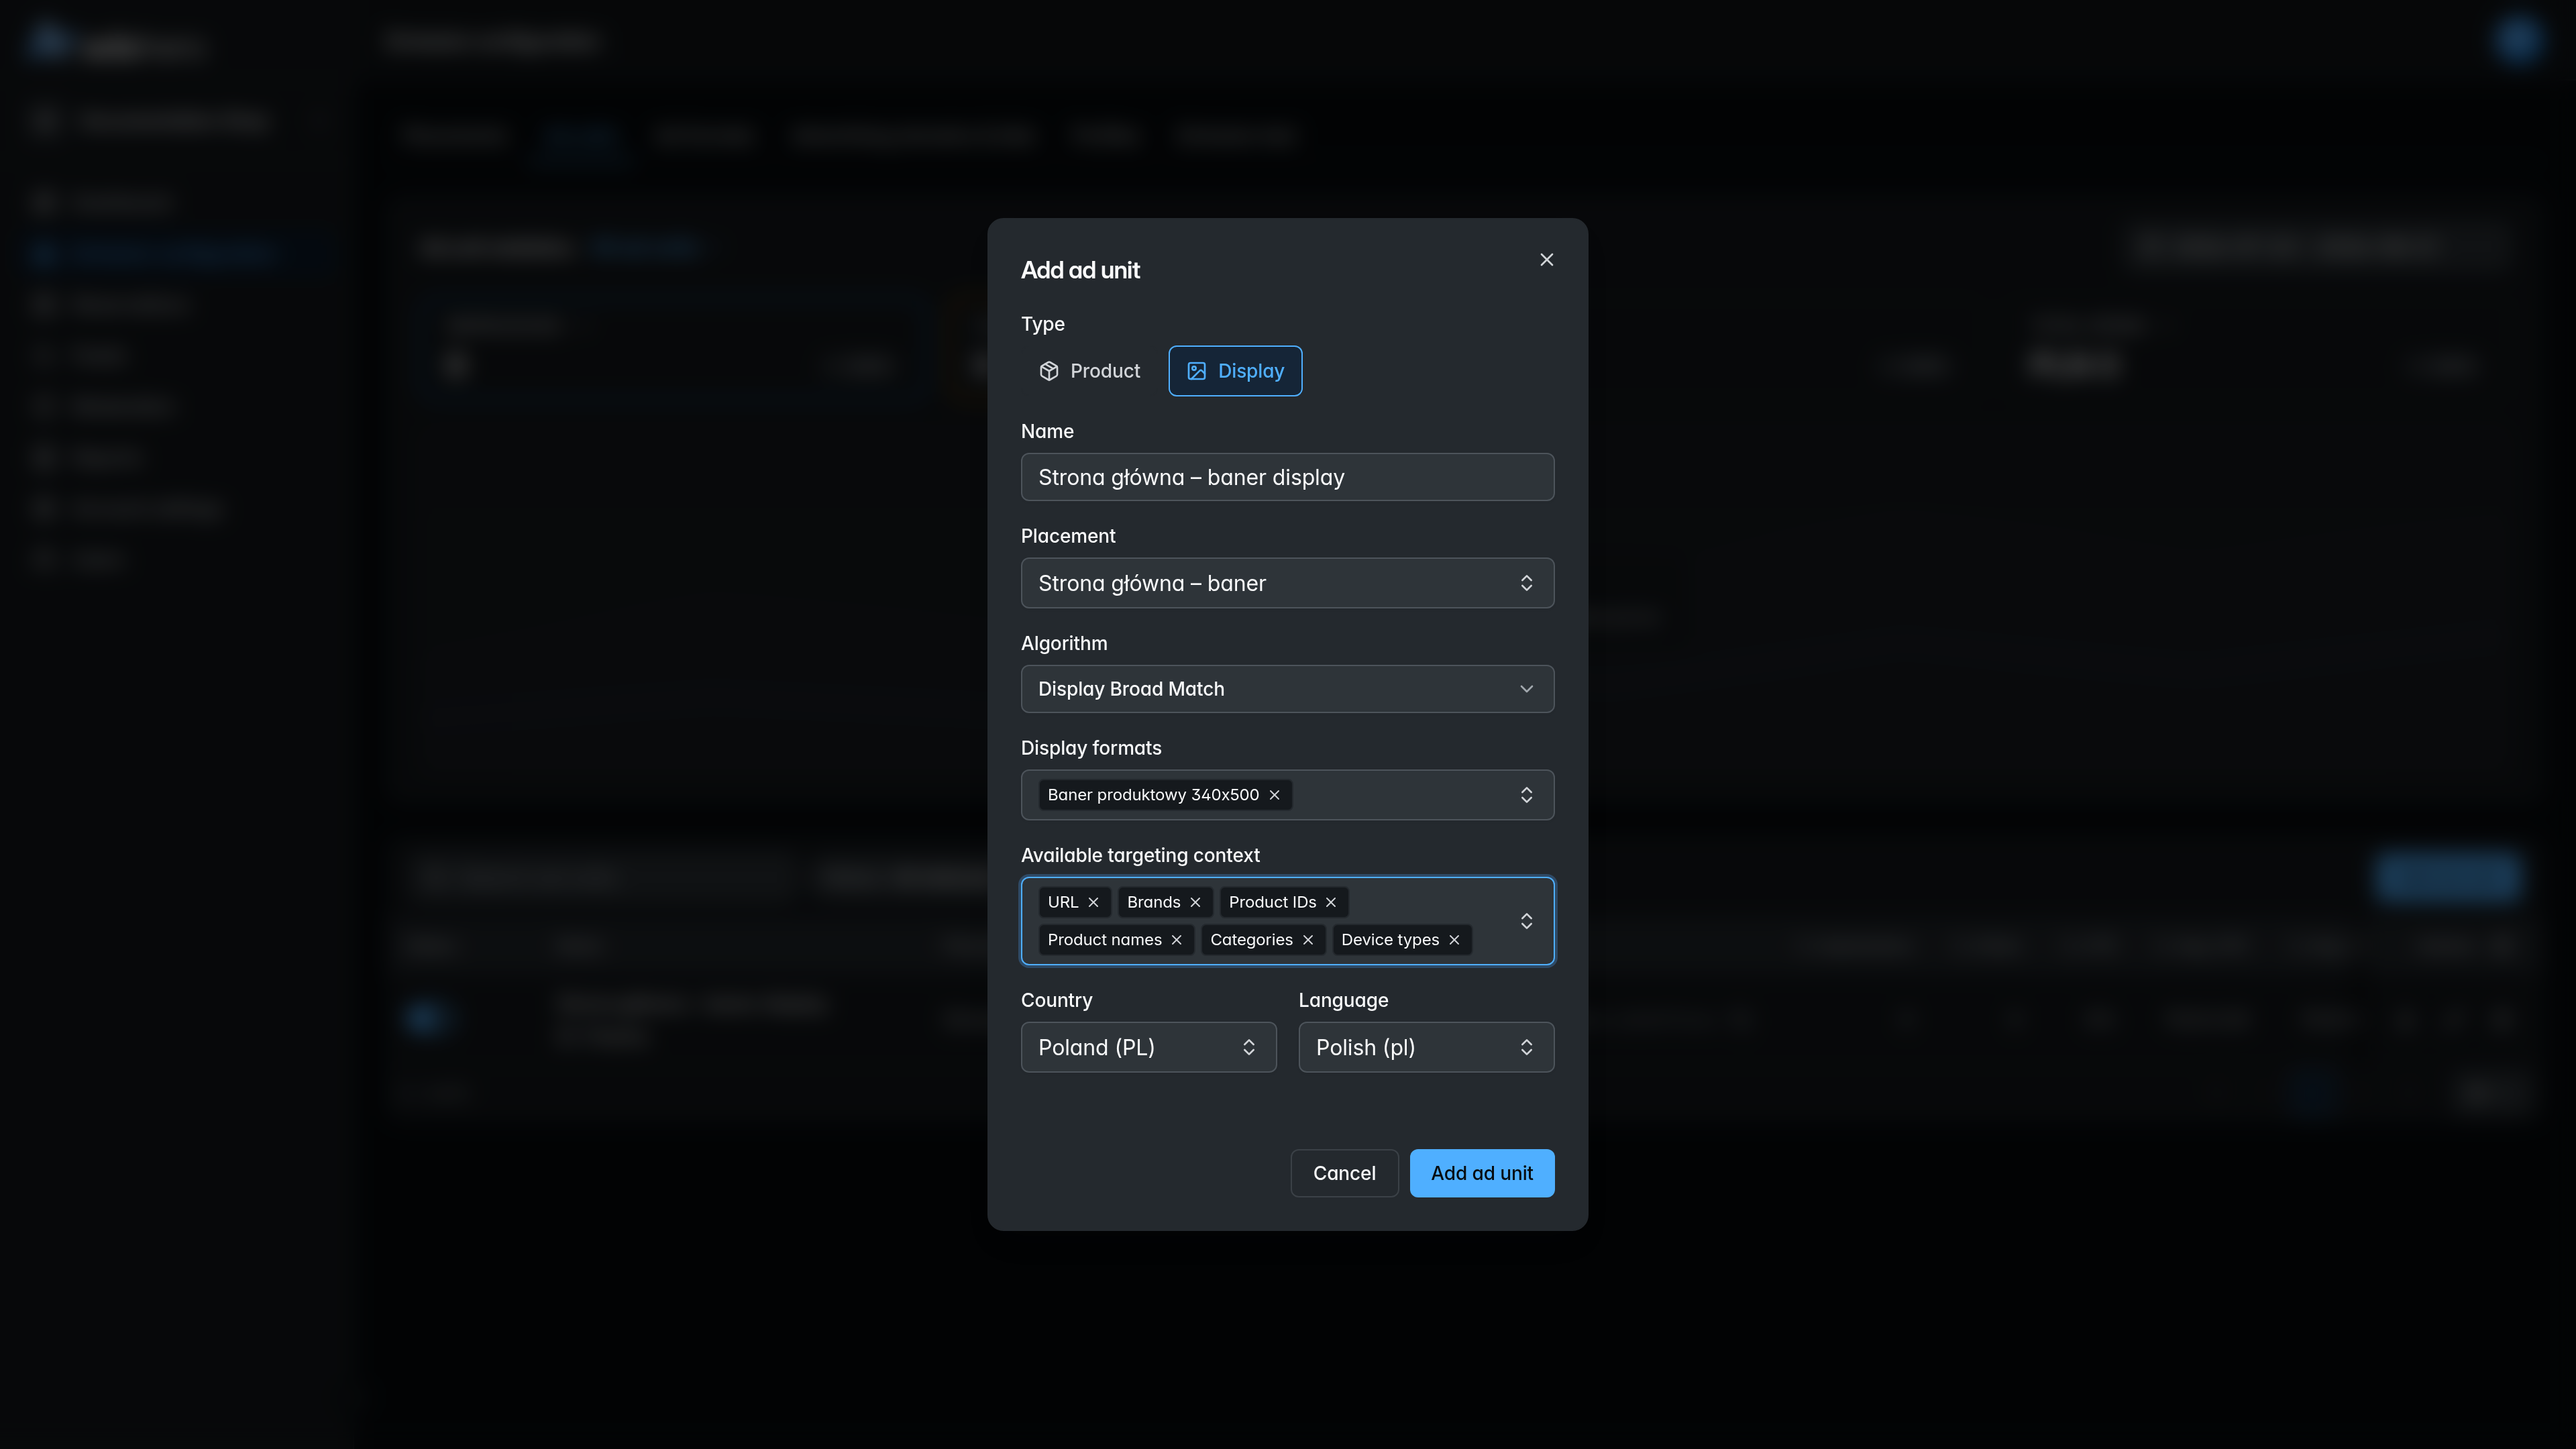Remove Baner produktowy 340x500 format

1274,795
